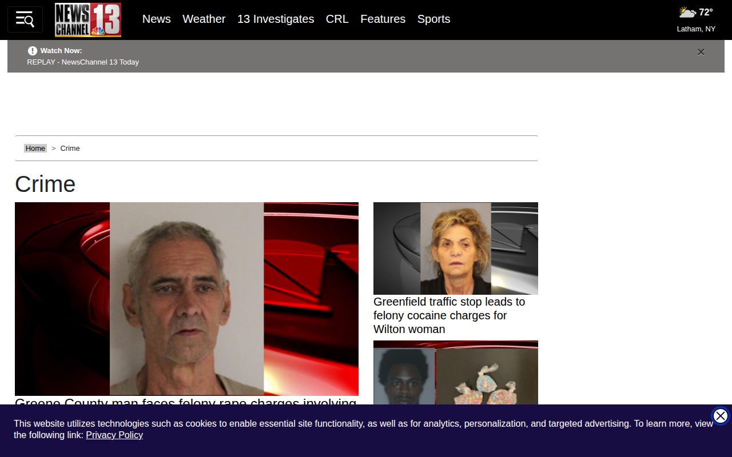
Task: Open the Features menu
Action: (383, 19)
